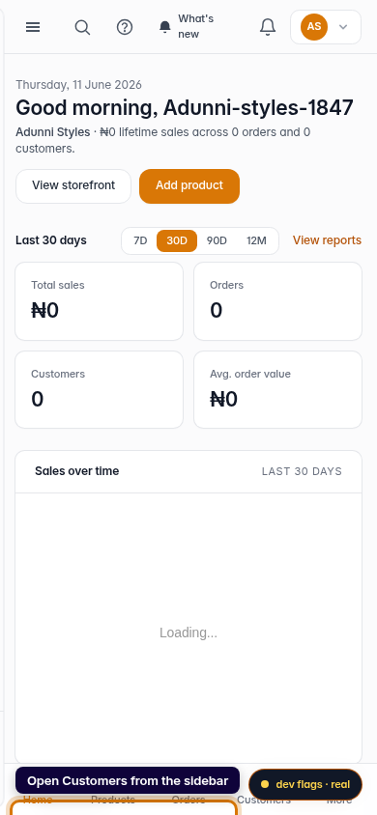Open the notifications bell

click(x=267, y=27)
